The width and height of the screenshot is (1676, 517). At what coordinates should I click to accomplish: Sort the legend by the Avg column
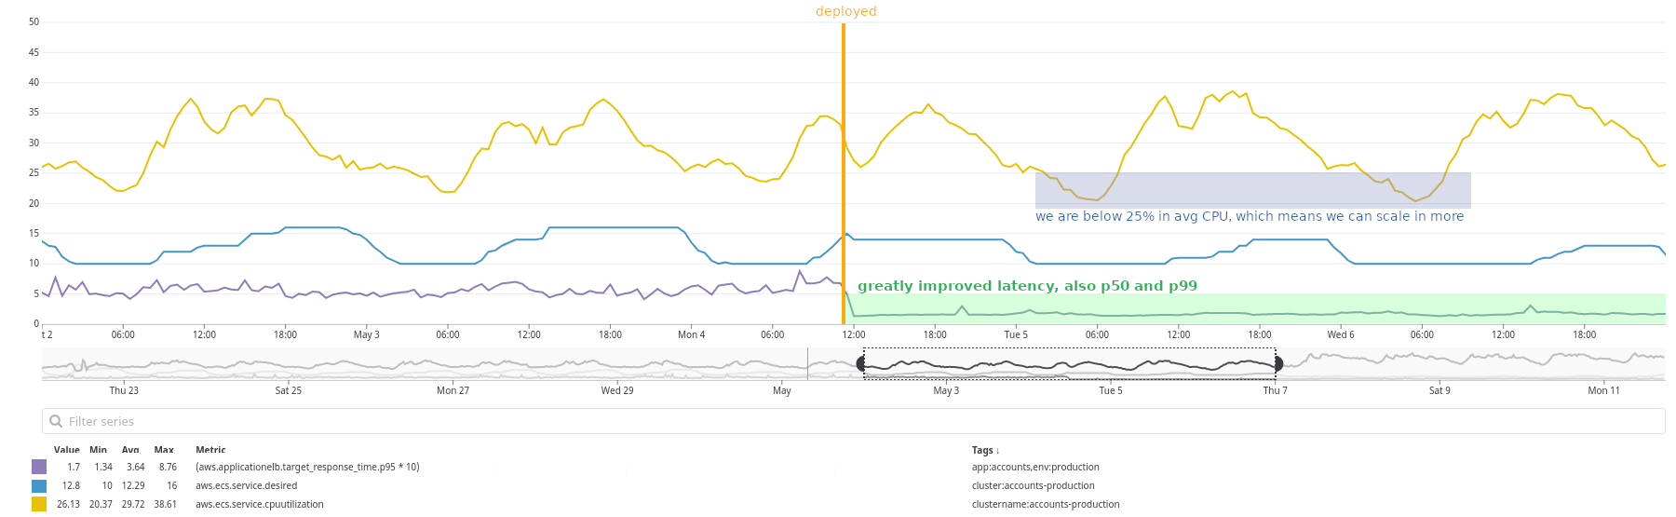pos(130,450)
